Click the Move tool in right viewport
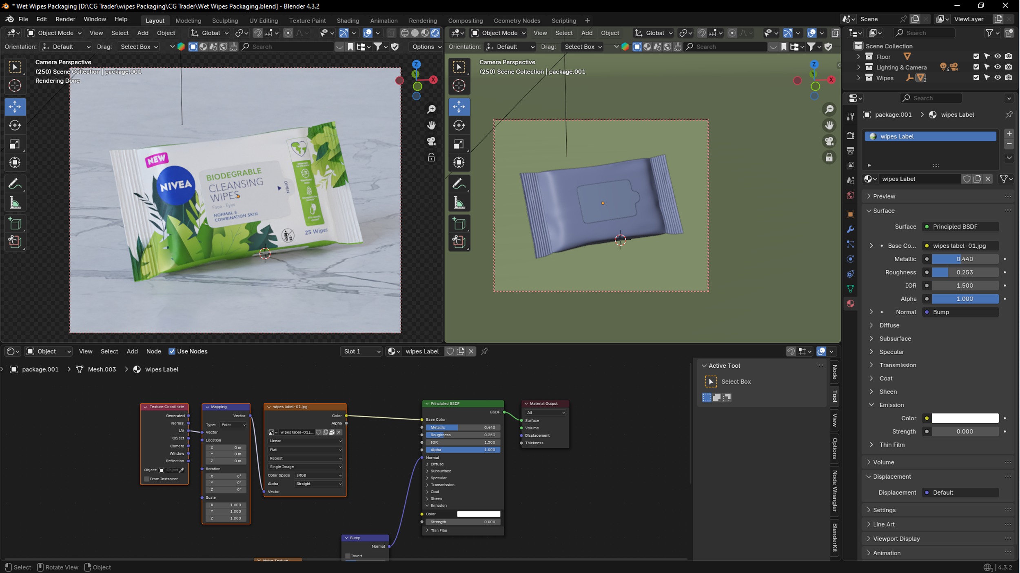 click(x=459, y=107)
